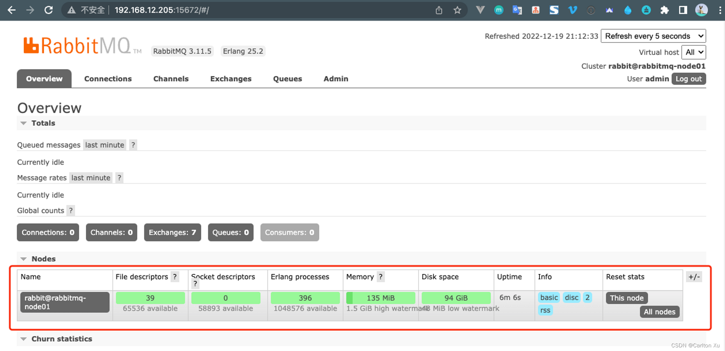Open help for File descriptors column
This screenshot has height=351, width=725.
(175, 277)
